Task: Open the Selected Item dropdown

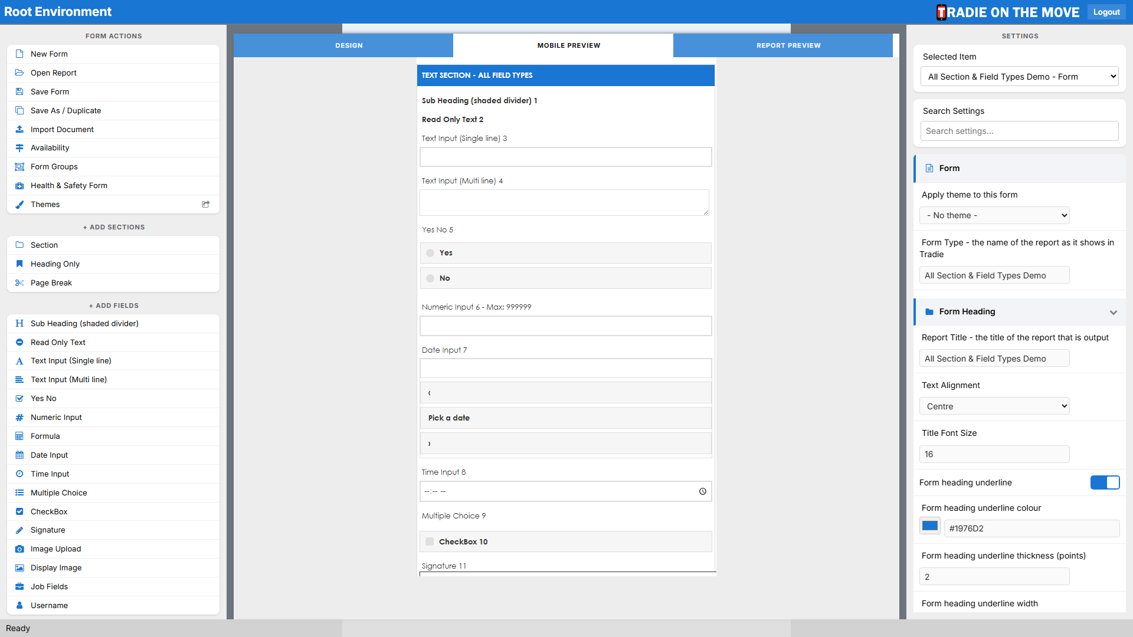Action: coord(1019,77)
